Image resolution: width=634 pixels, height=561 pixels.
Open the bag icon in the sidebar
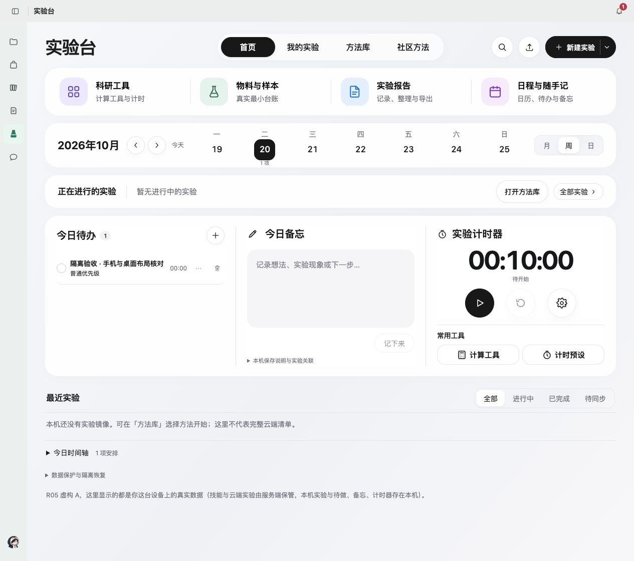tap(14, 65)
